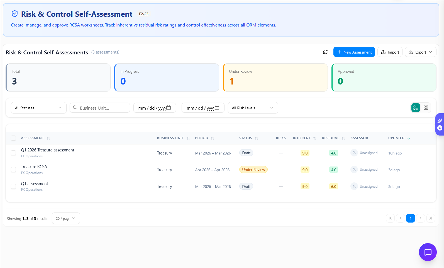
Task: Select the list view icon
Action: pyautogui.click(x=415, y=108)
